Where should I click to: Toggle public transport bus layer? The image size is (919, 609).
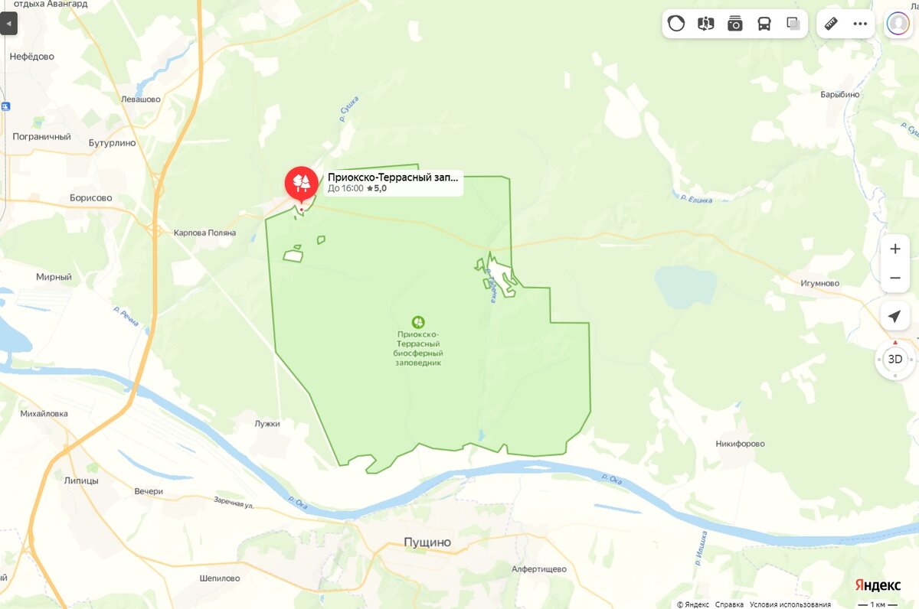pos(764,24)
